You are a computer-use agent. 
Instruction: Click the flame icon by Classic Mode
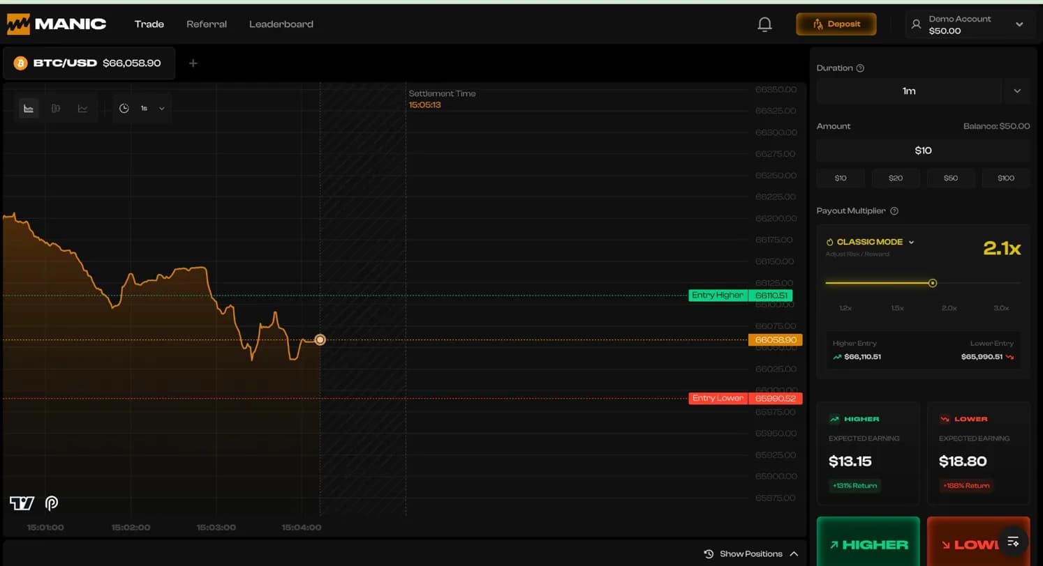coord(830,243)
